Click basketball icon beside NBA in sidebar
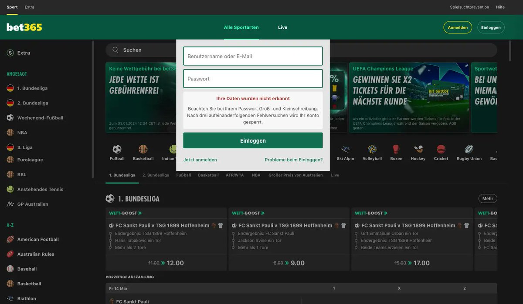 (10, 133)
